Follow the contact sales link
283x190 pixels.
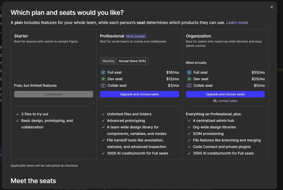click(228, 101)
